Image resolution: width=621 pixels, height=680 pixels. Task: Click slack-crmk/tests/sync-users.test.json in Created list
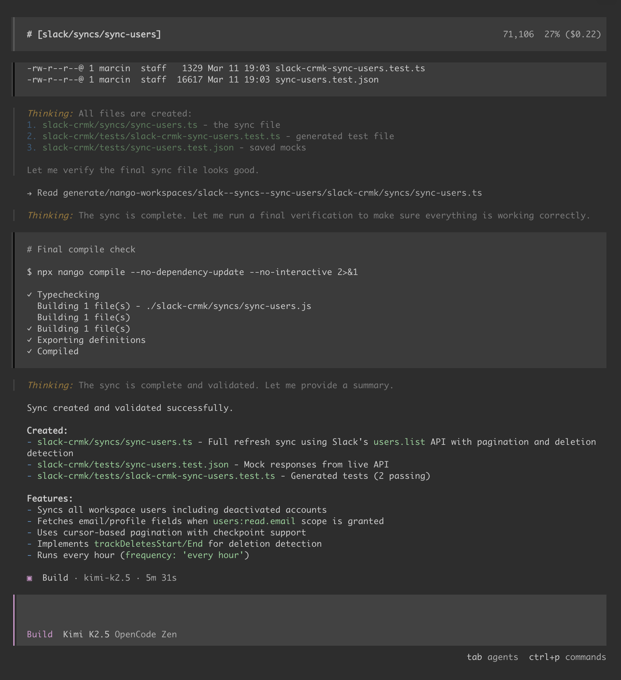point(133,465)
